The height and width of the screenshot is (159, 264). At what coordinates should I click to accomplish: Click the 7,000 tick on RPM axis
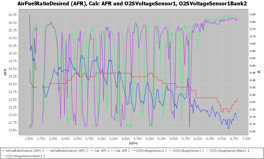click(246, 139)
